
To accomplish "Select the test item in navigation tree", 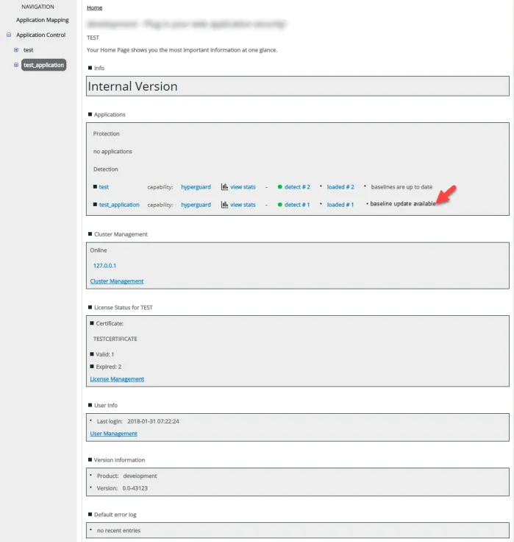I will tap(28, 50).
